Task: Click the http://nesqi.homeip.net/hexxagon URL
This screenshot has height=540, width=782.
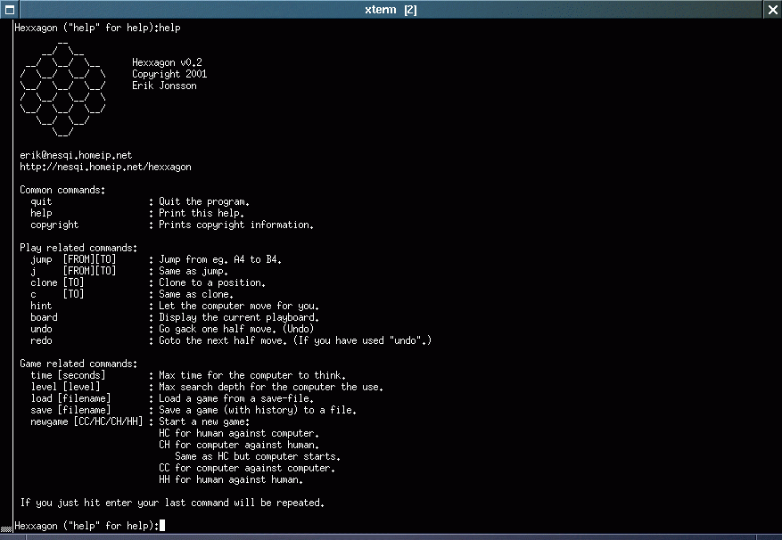Action: coord(105,167)
